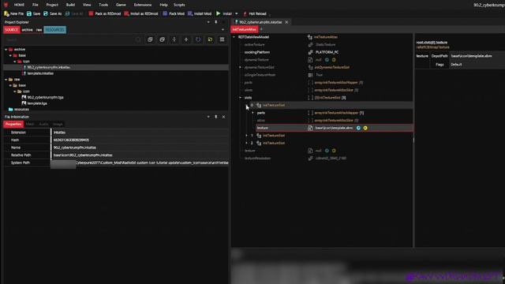Select template.tga file
The width and height of the screenshot is (505, 284).
37,103
